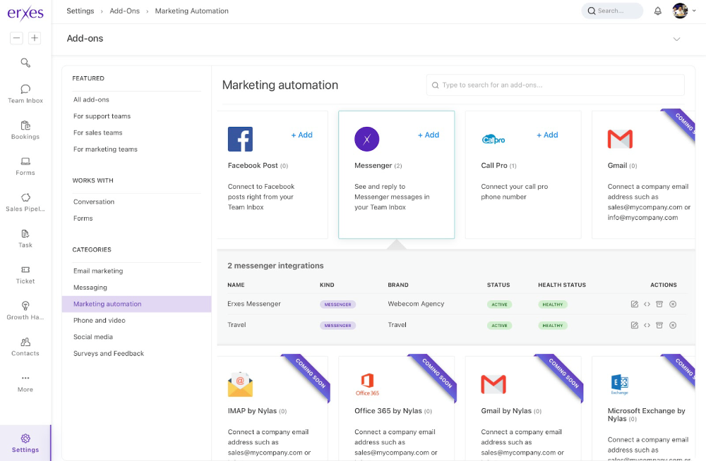Click the Messenger card purple icon
Screen dimensions: 706x461
(x=366, y=139)
